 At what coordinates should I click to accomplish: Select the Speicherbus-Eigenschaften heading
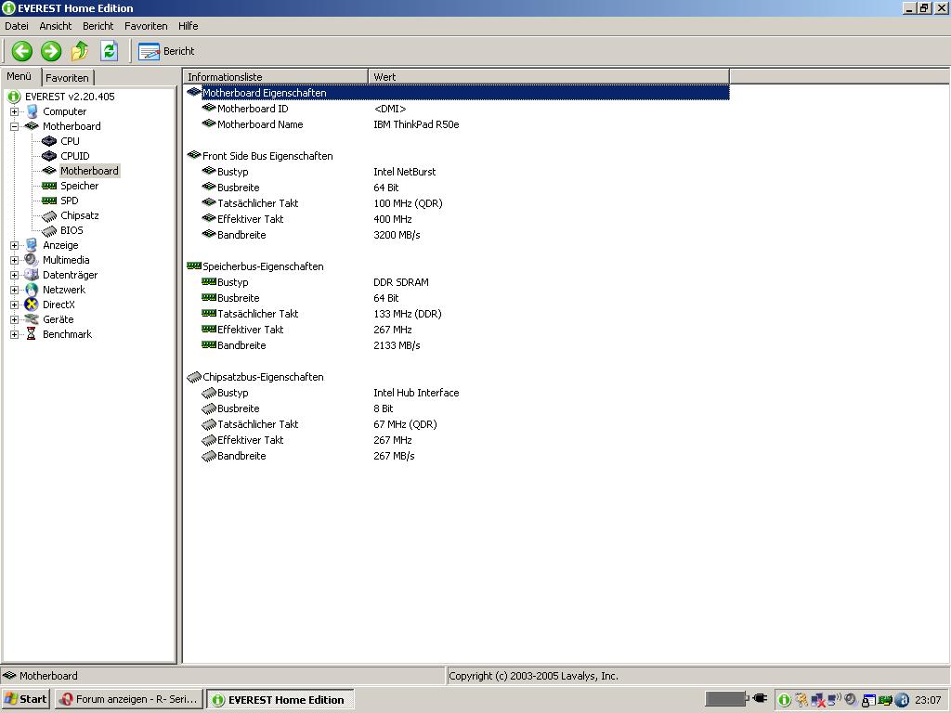point(263,266)
